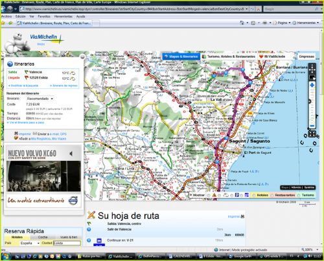Click the printer icon in the route sheet header
The height and width of the screenshot is (261, 324).
coord(242,216)
